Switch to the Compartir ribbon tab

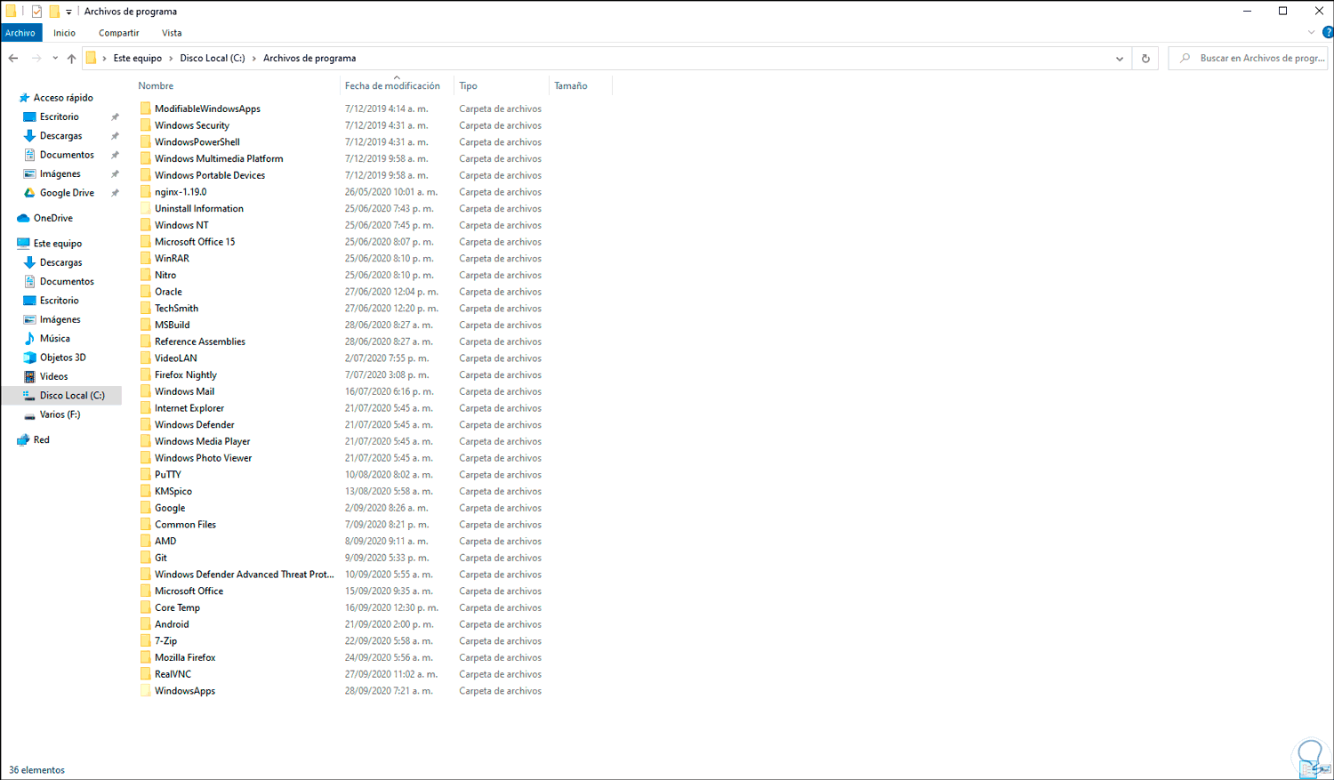coord(119,33)
